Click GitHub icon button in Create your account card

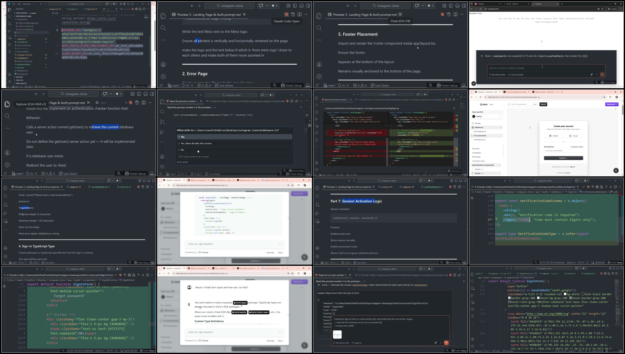coord(553,136)
